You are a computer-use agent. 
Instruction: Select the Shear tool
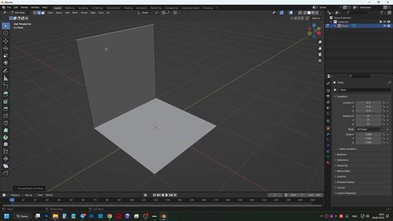pyautogui.click(x=6, y=166)
